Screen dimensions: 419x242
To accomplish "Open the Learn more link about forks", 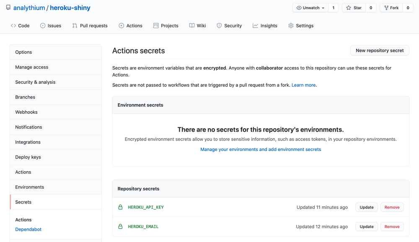I will point(303,85).
